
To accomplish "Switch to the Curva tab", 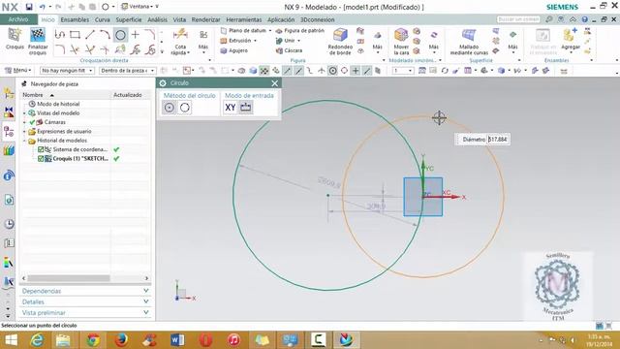I will [x=102, y=19].
